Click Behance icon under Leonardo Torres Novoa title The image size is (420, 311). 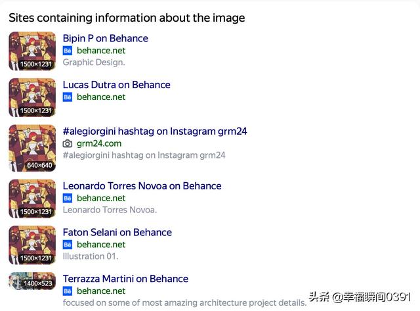(68, 198)
